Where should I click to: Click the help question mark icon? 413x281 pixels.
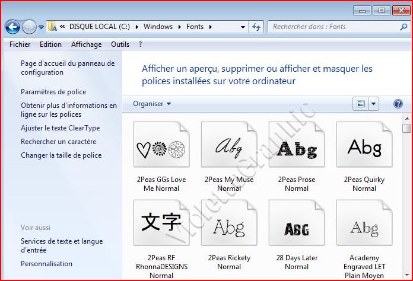(x=398, y=104)
